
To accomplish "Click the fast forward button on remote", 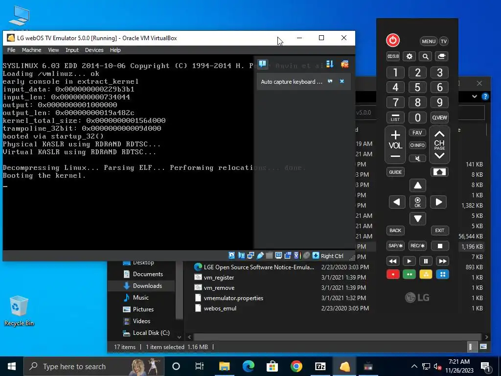I will 442,261.
